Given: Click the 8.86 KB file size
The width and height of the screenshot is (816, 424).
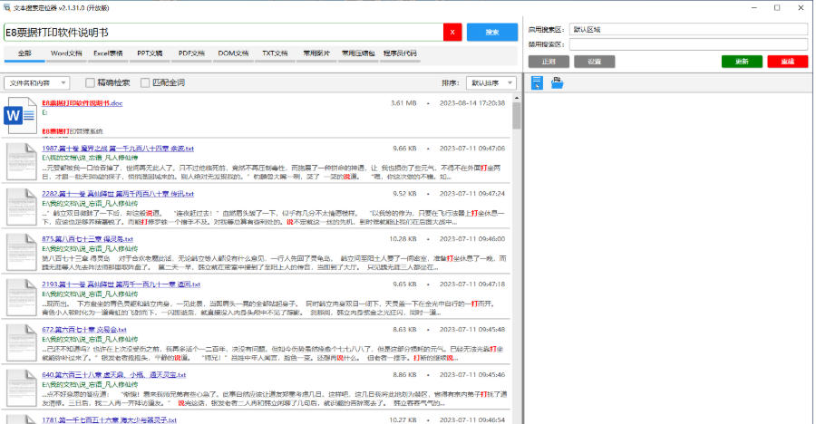Looking at the screenshot, I should [404, 374].
